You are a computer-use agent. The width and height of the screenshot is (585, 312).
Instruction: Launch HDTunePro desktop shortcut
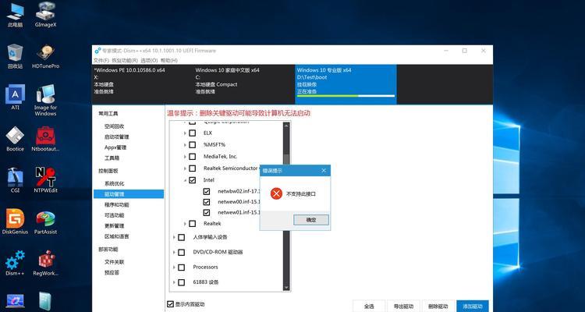click(x=45, y=56)
